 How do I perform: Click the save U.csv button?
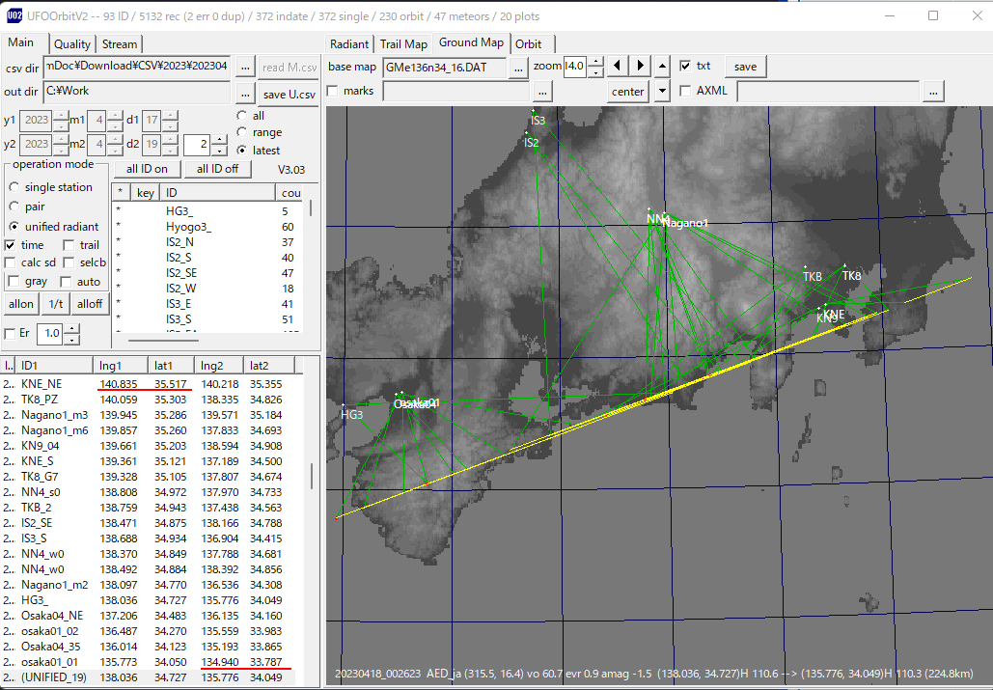pos(290,95)
